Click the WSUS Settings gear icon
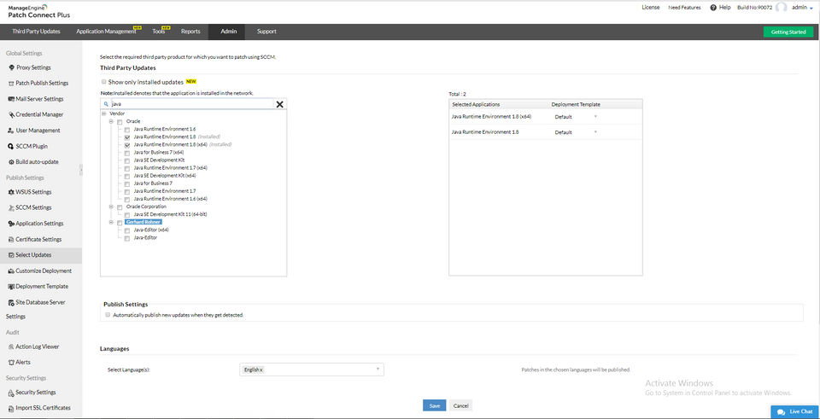820x419 pixels. 11,192
